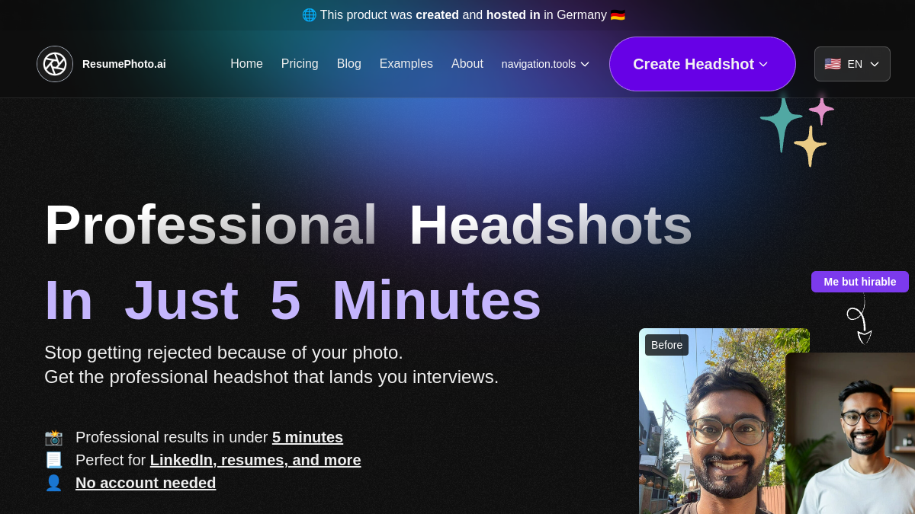This screenshot has width=915, height=514.
Task: View the Examples page
Action: (x=406, y=64)
